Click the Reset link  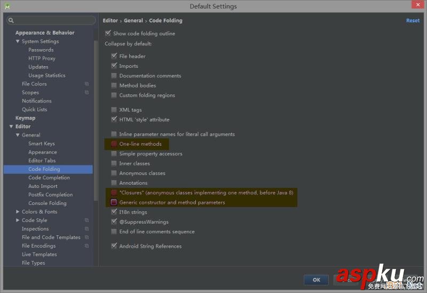[413, 20]
